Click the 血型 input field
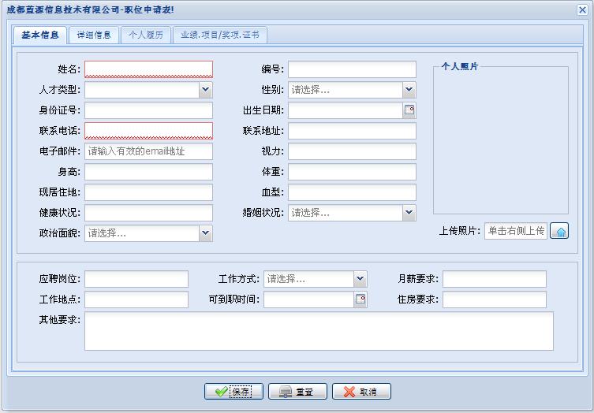 [x=352, y=192]
